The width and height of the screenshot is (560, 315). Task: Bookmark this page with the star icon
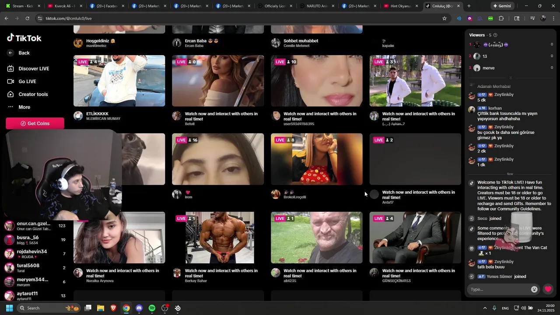click(x=444, y=18)
